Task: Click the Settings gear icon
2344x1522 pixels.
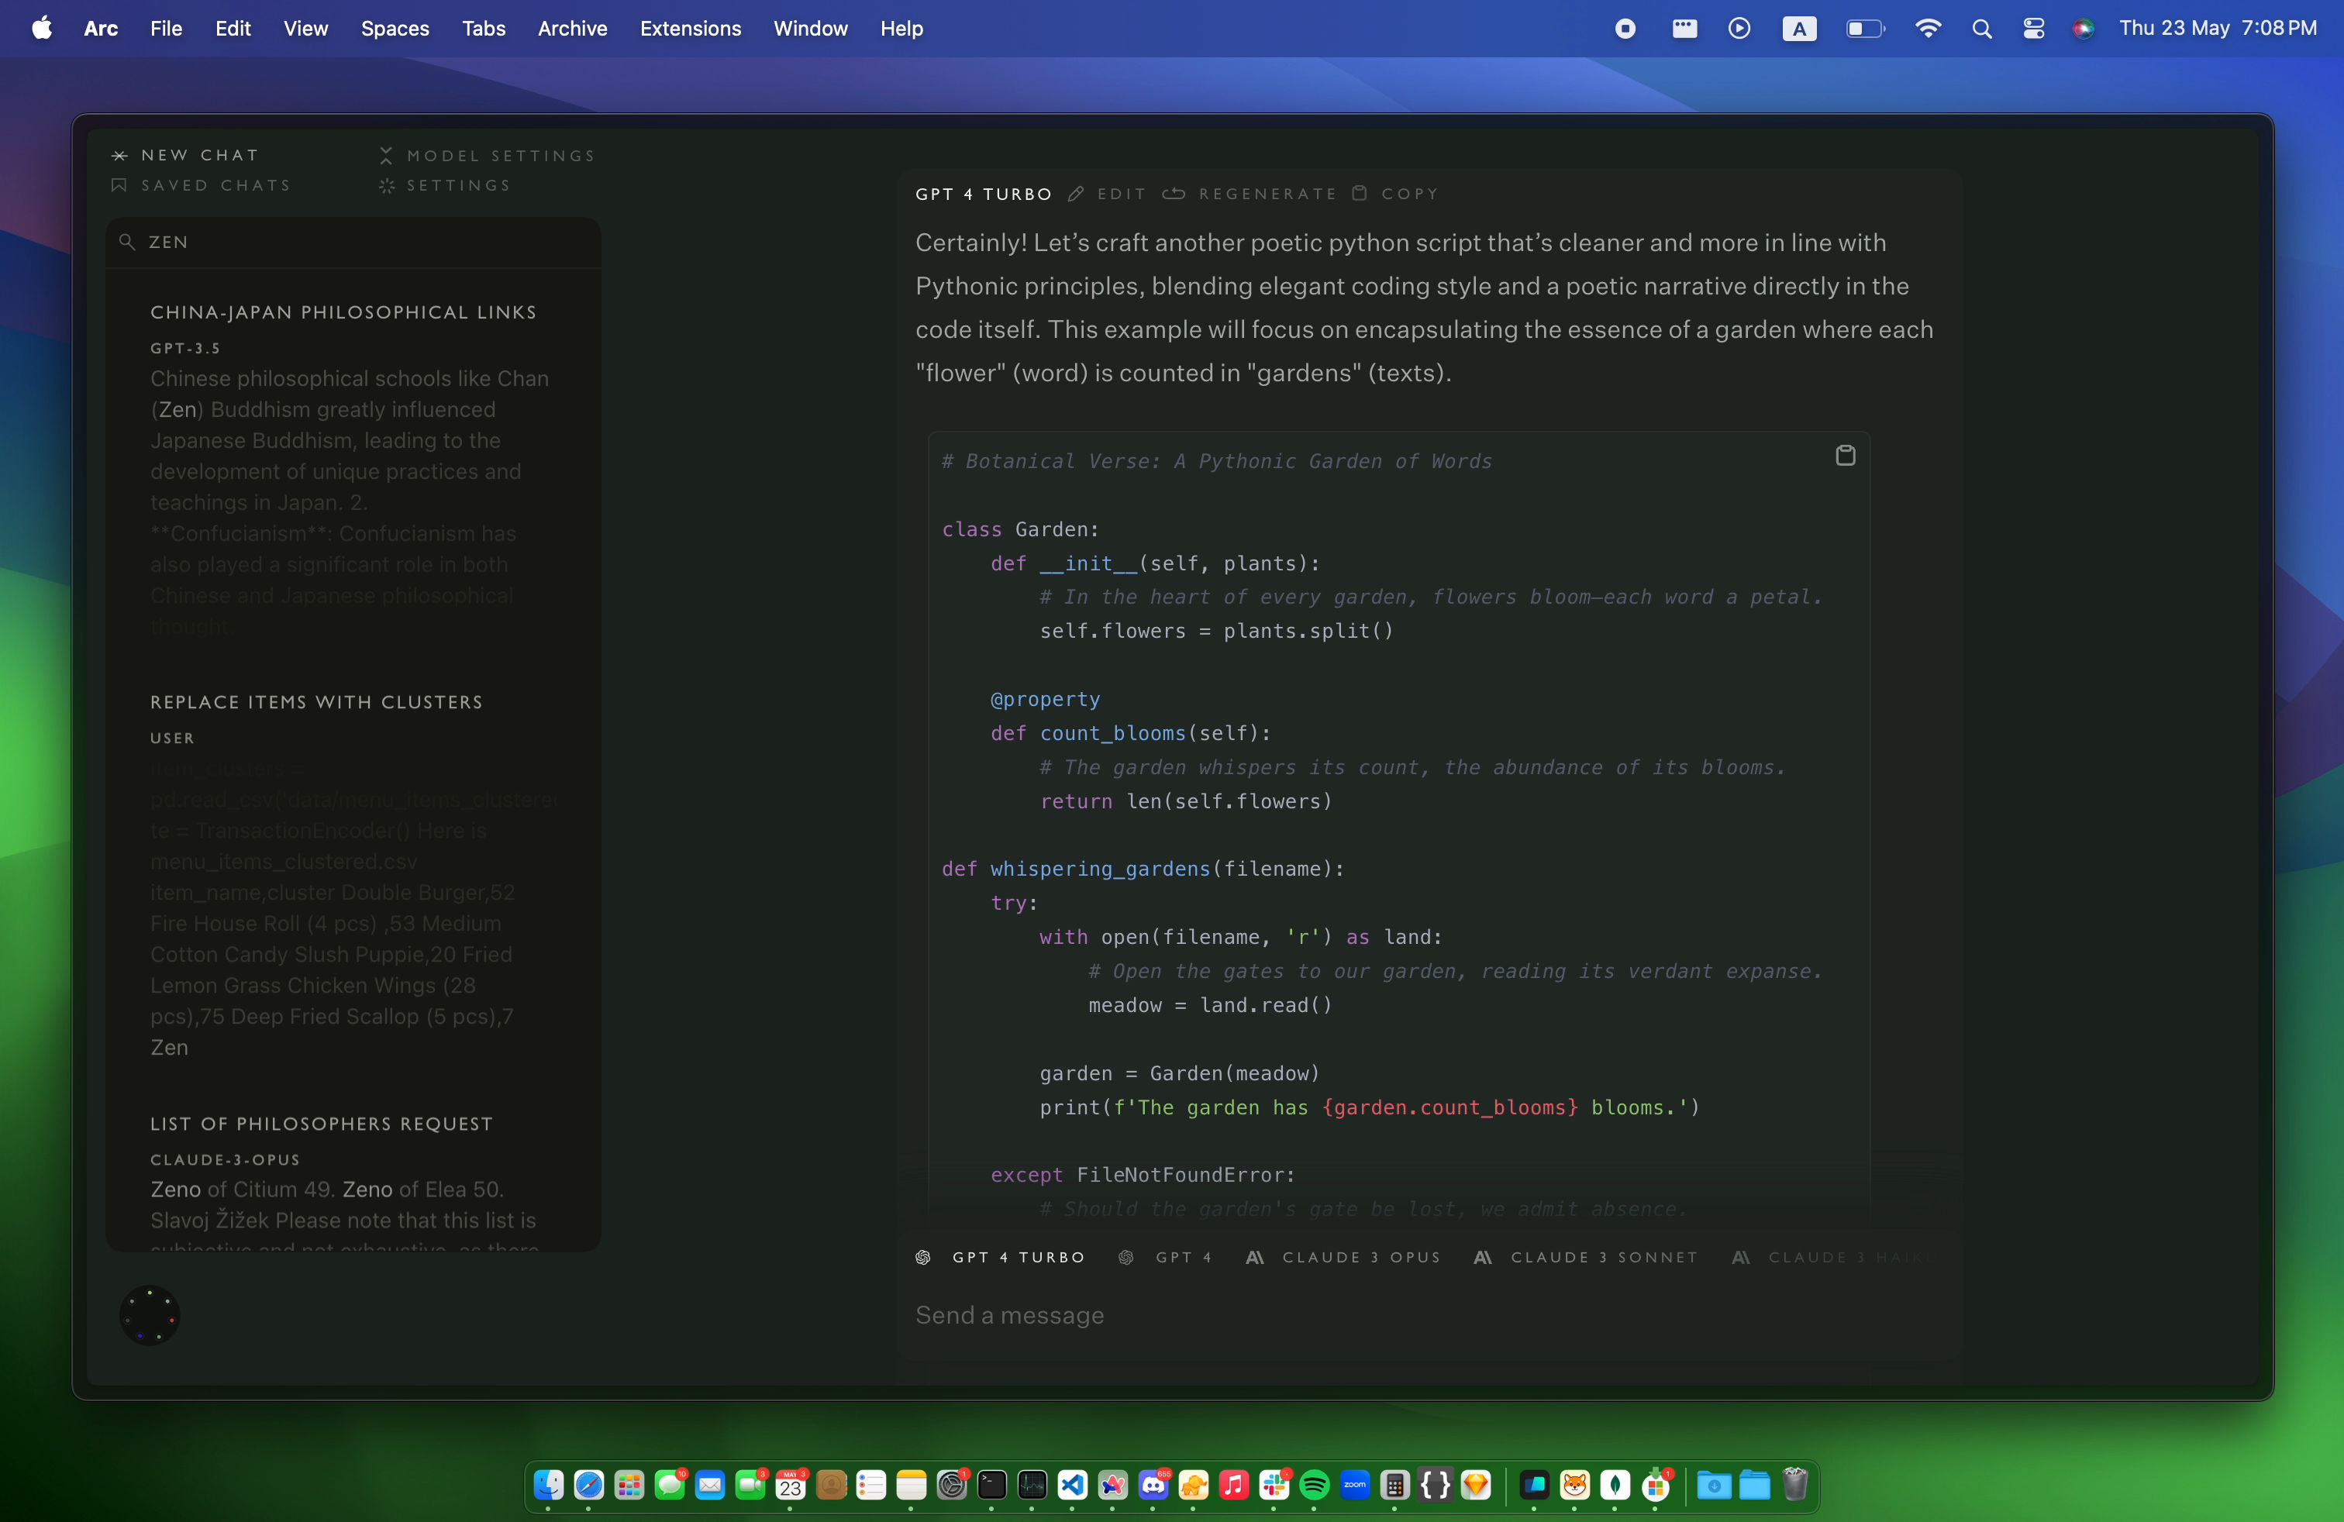Action: 387,185
